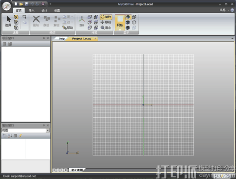Open the 边 dropdown in 修改 group
Screen dimensions: 236x179
[68, 22]
